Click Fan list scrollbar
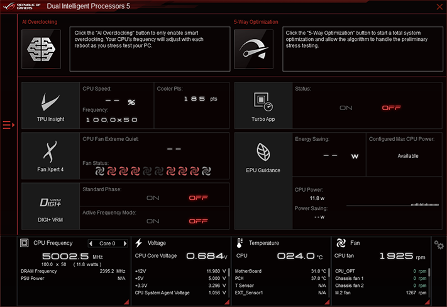 [429, 272]
